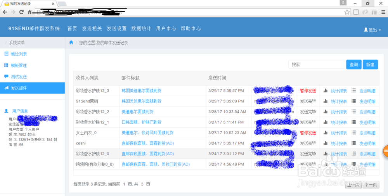Open email 韩国美迪惠尔面膜到货 in 91Send营销 row

coord(142,101)
